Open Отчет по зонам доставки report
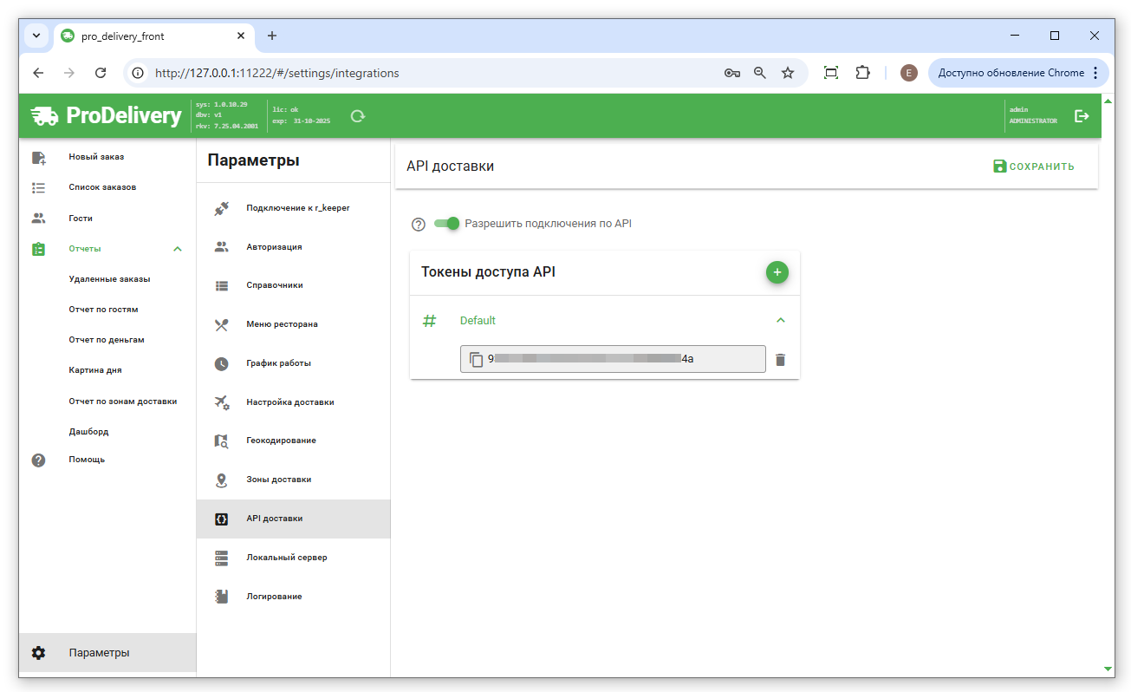 coord(122,401)
